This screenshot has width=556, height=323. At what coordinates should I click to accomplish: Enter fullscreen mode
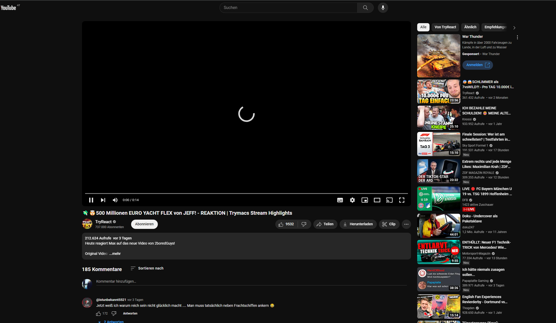click(402, 200)
